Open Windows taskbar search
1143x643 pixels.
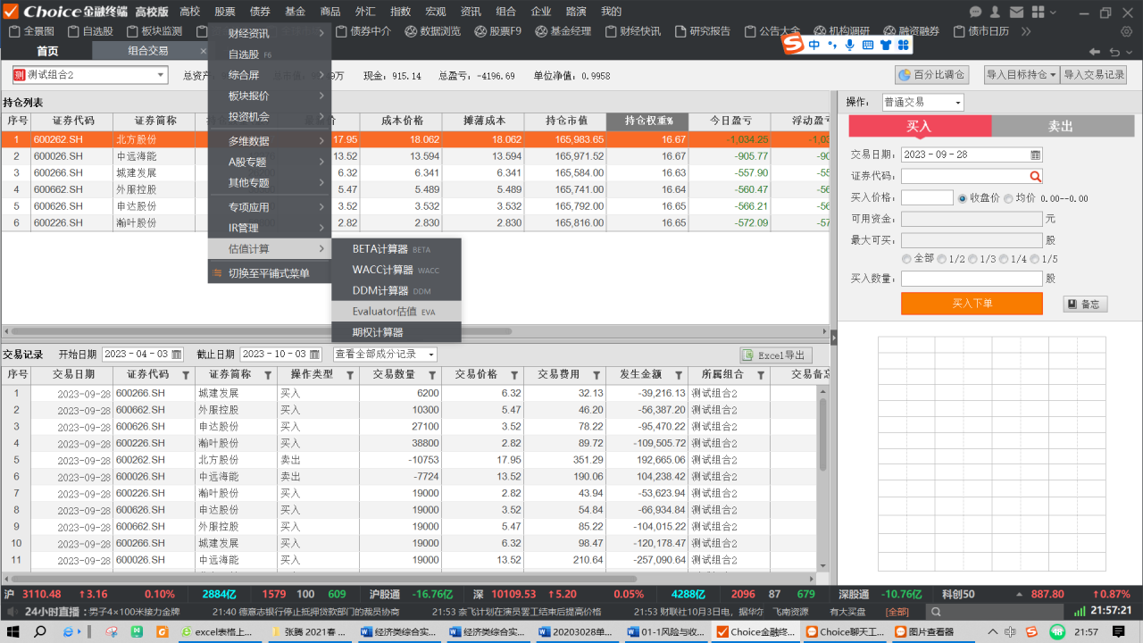[x=40, y=631]
